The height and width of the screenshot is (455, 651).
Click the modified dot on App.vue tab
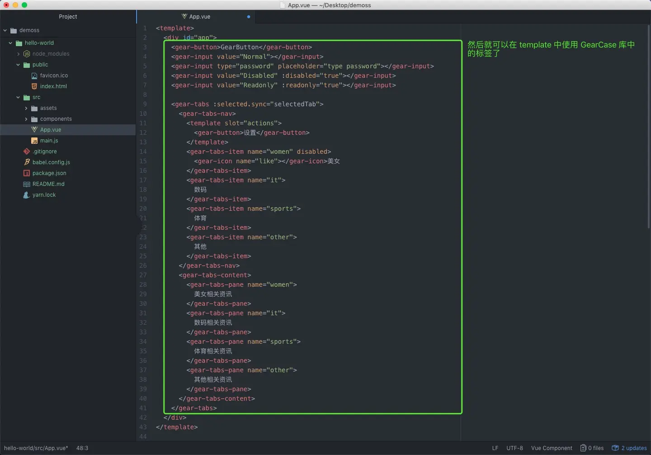tap(249, 17)
